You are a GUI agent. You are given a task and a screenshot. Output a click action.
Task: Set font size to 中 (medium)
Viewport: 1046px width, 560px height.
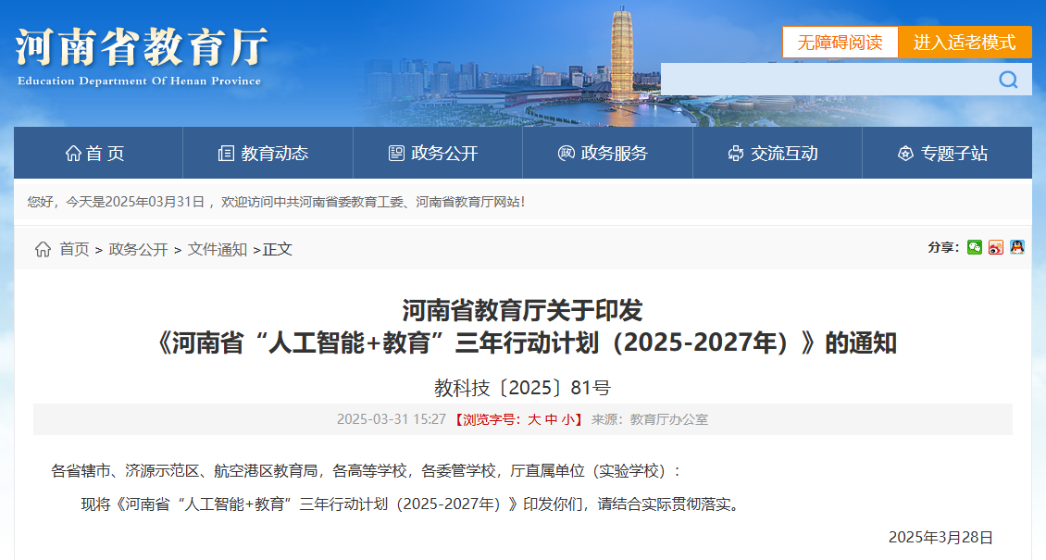pos(551,419)
